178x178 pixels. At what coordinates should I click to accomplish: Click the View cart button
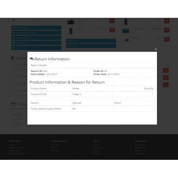point(91,41)
